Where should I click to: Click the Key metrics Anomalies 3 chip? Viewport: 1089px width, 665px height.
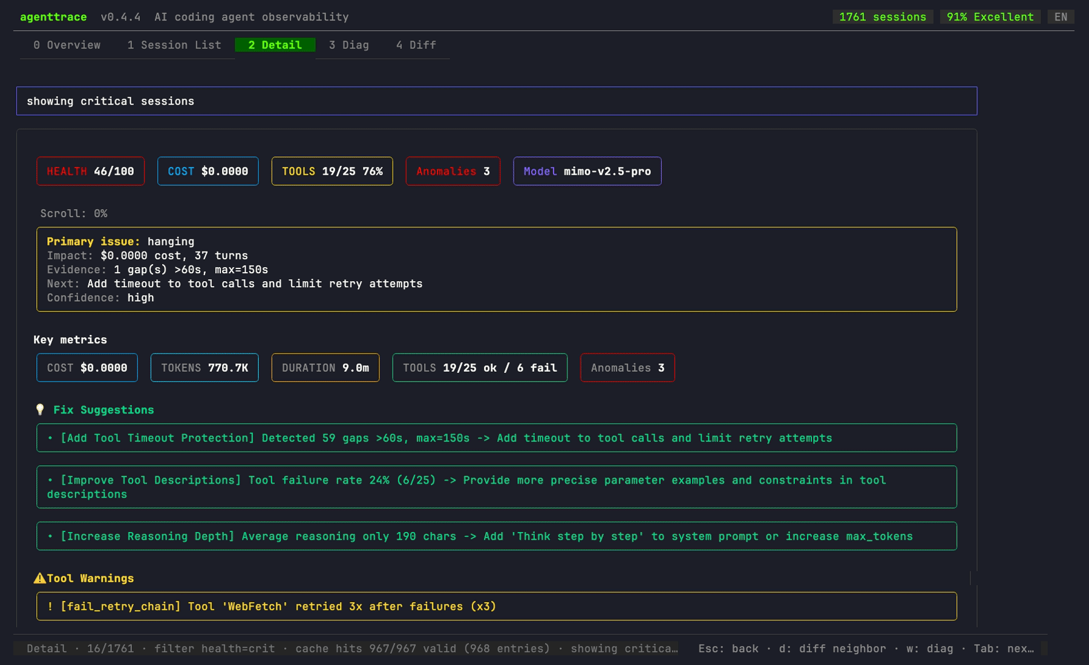pyautogui.click(x=627, y=368)
